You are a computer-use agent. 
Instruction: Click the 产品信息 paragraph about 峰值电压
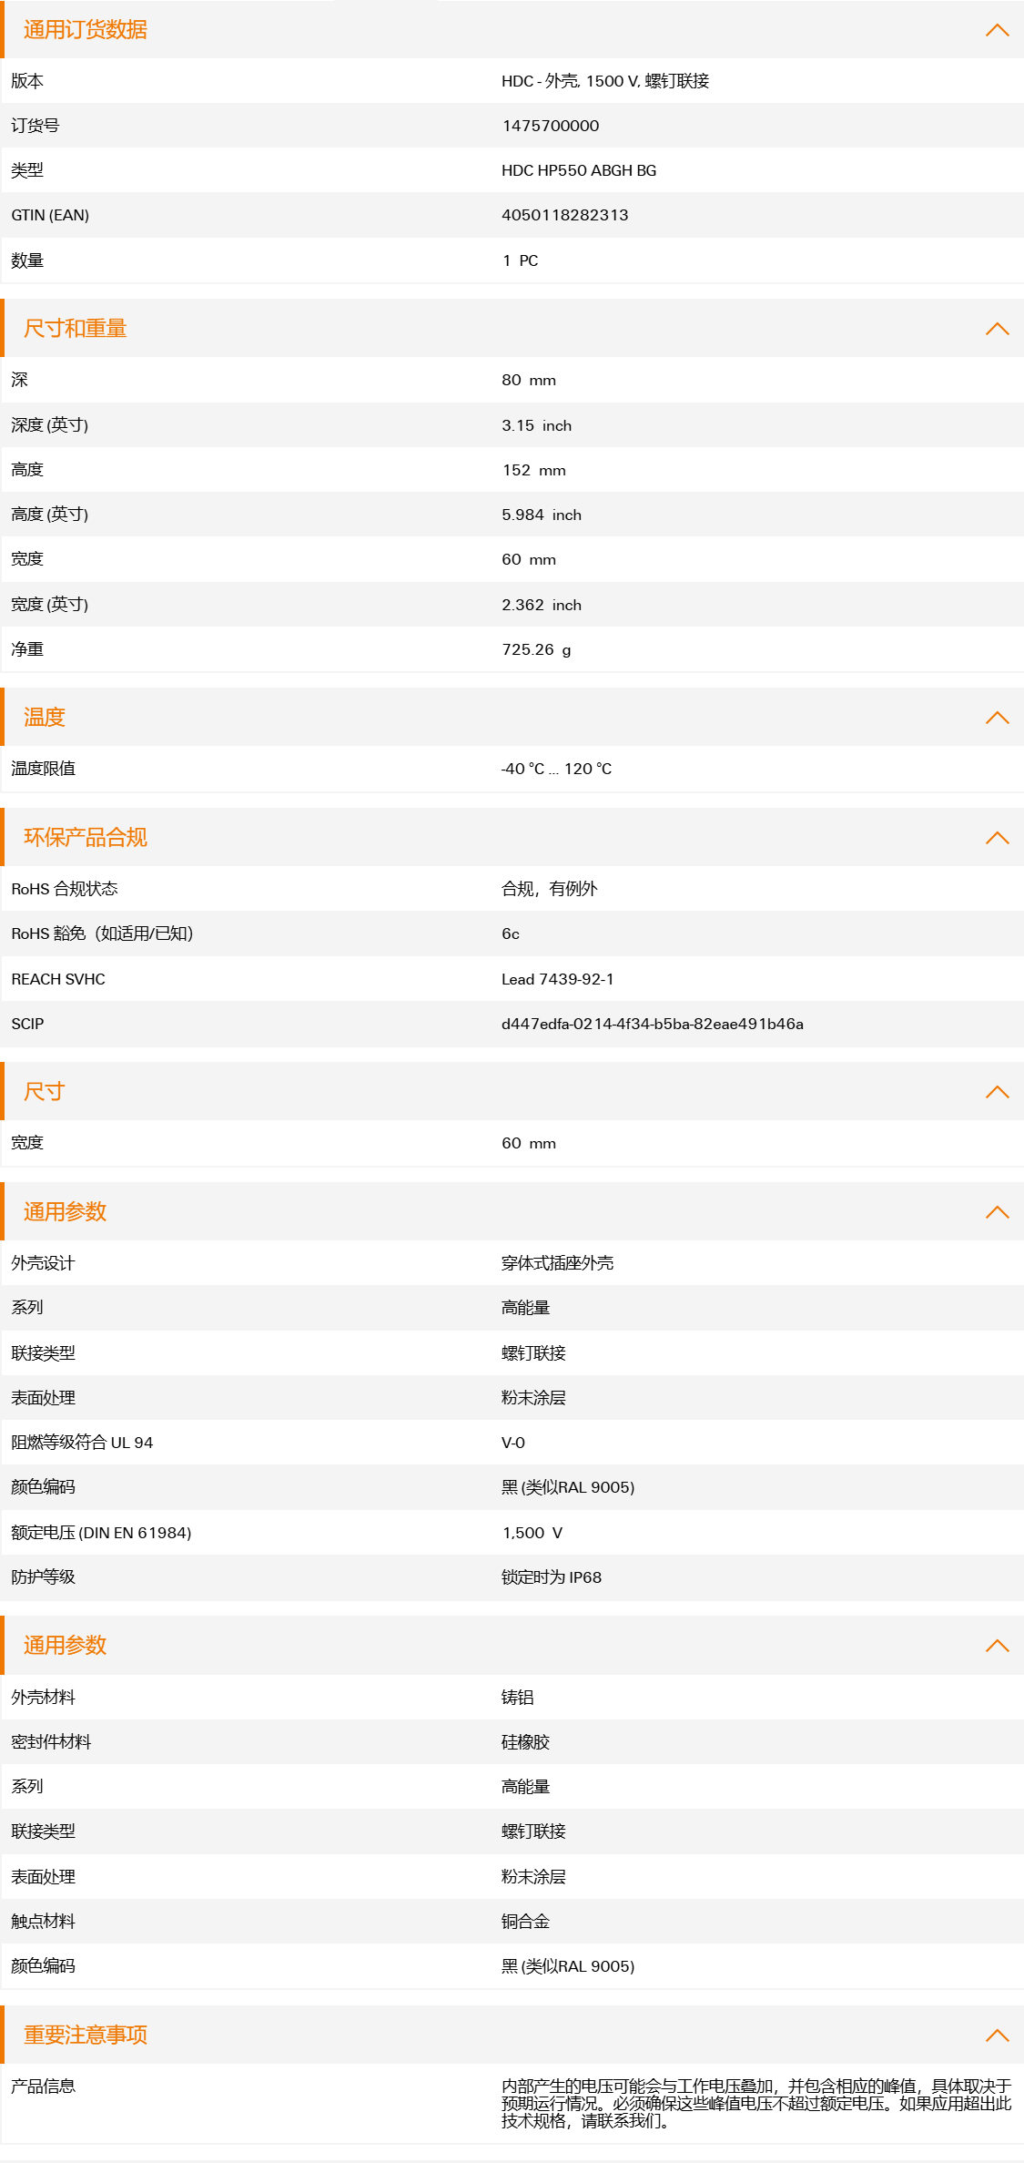[x=756, y=2104]
